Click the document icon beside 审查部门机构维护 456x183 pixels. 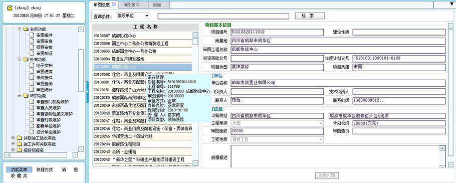(32, 102)
